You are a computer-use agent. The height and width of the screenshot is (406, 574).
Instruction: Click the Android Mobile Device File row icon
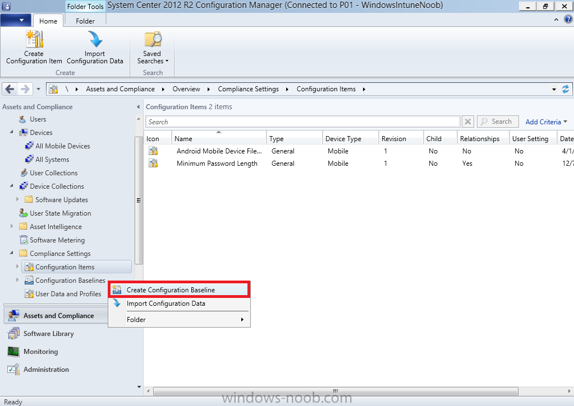(153, 151)
